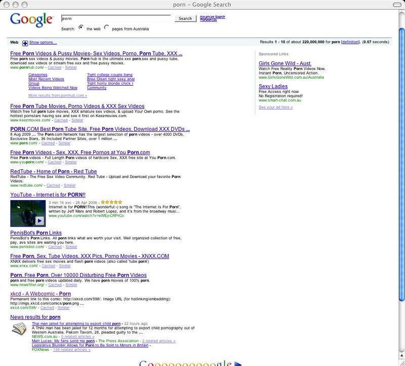
Task: Open the Sexy Ladies sponsored link
Action: tap(273, 86)
